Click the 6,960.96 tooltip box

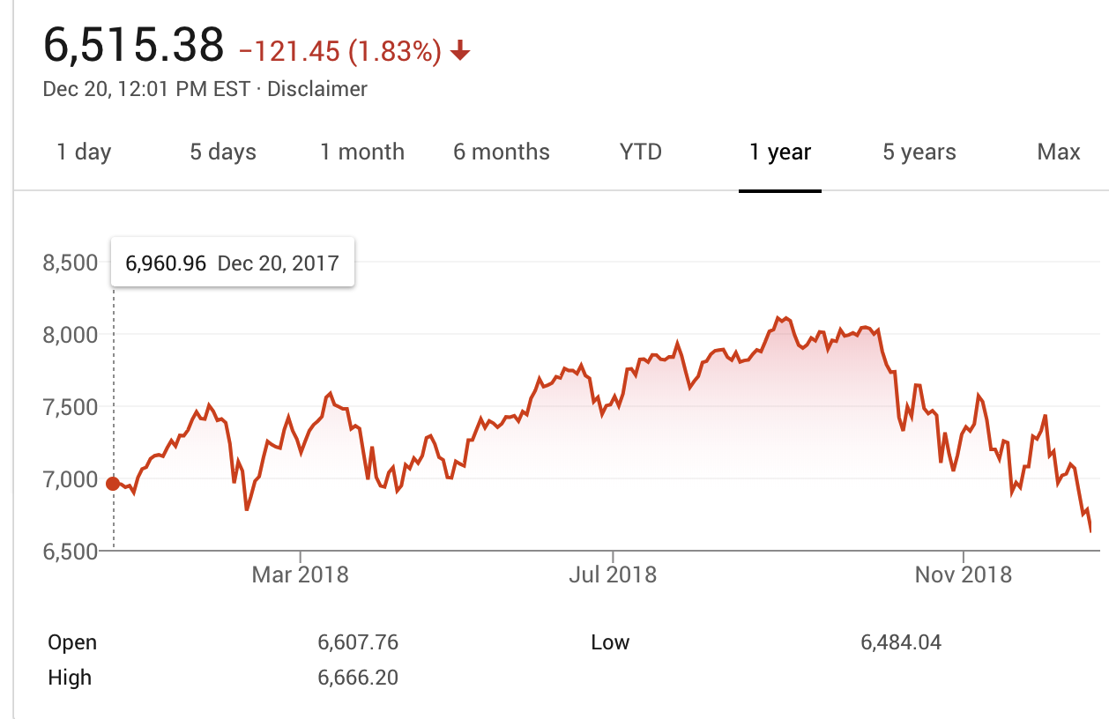point(233,263)
